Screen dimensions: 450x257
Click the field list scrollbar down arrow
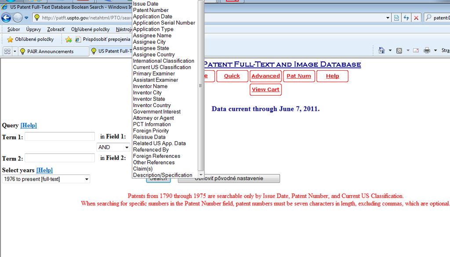point(201,175)
